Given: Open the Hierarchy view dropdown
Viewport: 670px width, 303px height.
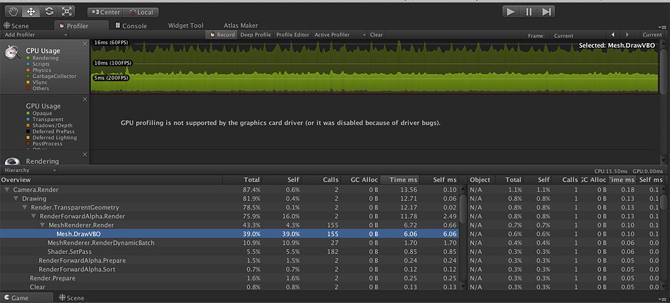Looking at the screenshot, I should click(x=29, y=170).
